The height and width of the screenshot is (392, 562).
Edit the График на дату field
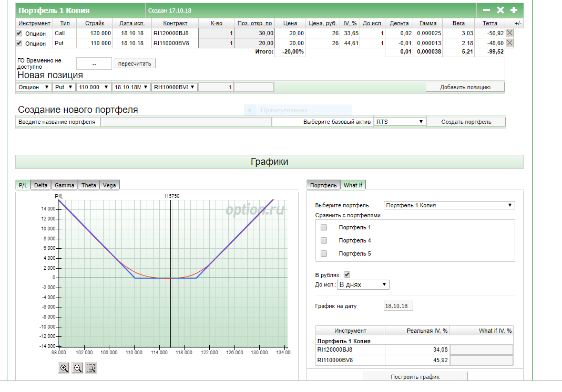(x=398, y=306)
